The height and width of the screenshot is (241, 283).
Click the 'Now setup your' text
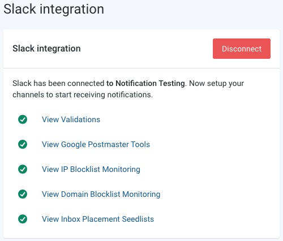click(x=216, y=83)
